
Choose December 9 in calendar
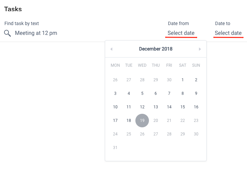[x=196, y=93]
